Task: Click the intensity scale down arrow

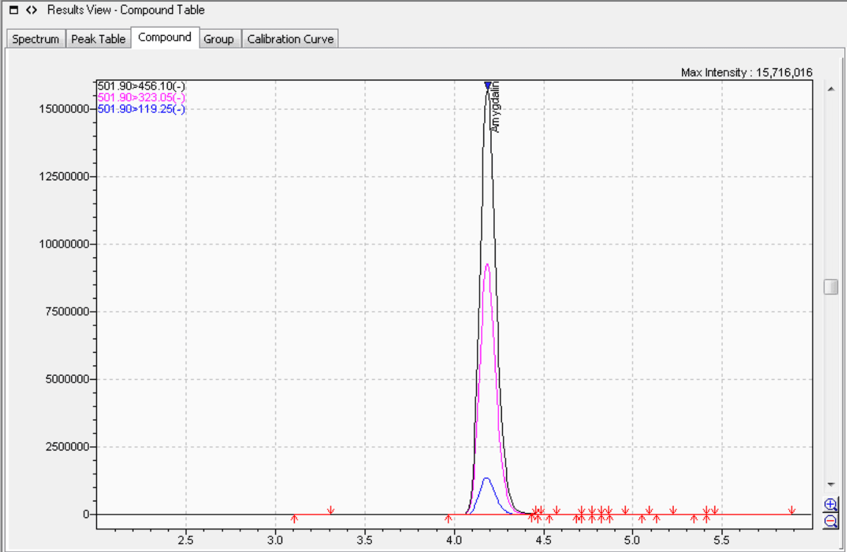Action: (x=831, y=485)
